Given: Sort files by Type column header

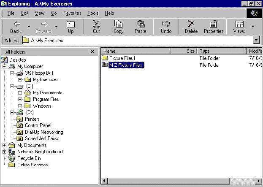Looking at the screenshot, I should tap(221, 51).
